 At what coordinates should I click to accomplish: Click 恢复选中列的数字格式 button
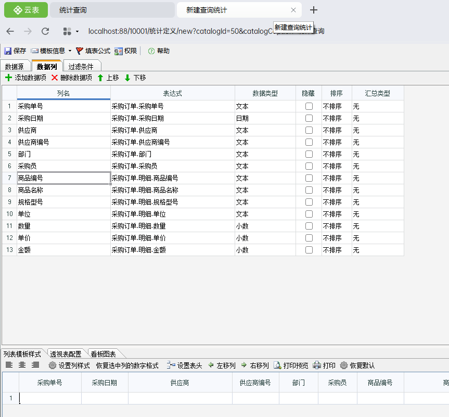pyautogui.click(x=127, y=365)
